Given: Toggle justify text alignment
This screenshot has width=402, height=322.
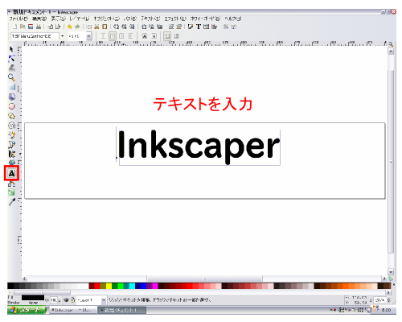Looking at the screenshot, I should (x=130, y=36).
